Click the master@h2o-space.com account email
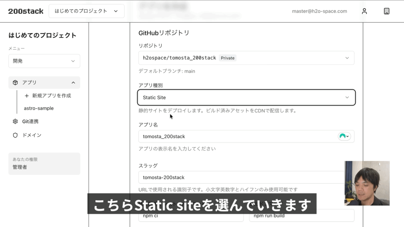The width and height of the screenshot is (404, 227). (319, 11)
